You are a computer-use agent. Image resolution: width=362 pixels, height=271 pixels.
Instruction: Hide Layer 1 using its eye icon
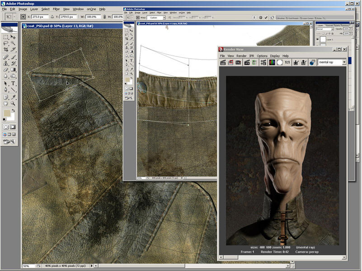[x=318, y=39]
